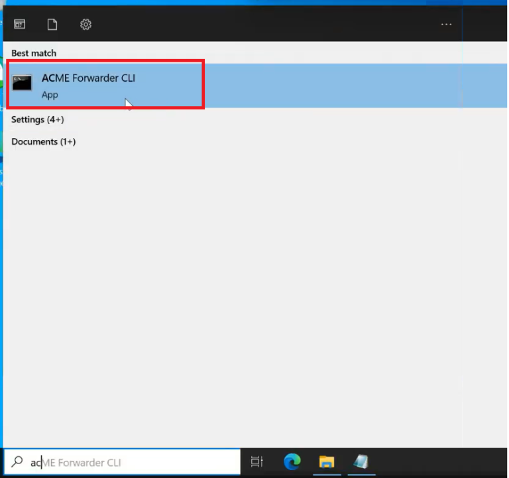Screen dimensions: 509x478
Task: Open the notepad-style app on taskbar
Action: point(361,462)
